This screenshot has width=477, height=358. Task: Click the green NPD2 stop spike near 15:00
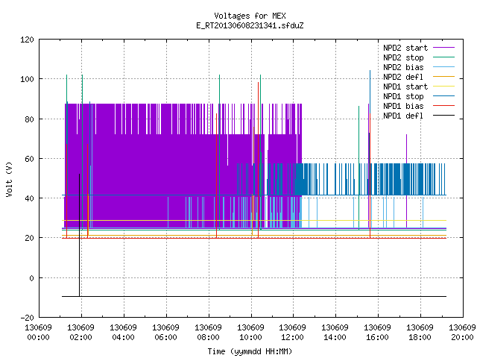coord(359,167)
